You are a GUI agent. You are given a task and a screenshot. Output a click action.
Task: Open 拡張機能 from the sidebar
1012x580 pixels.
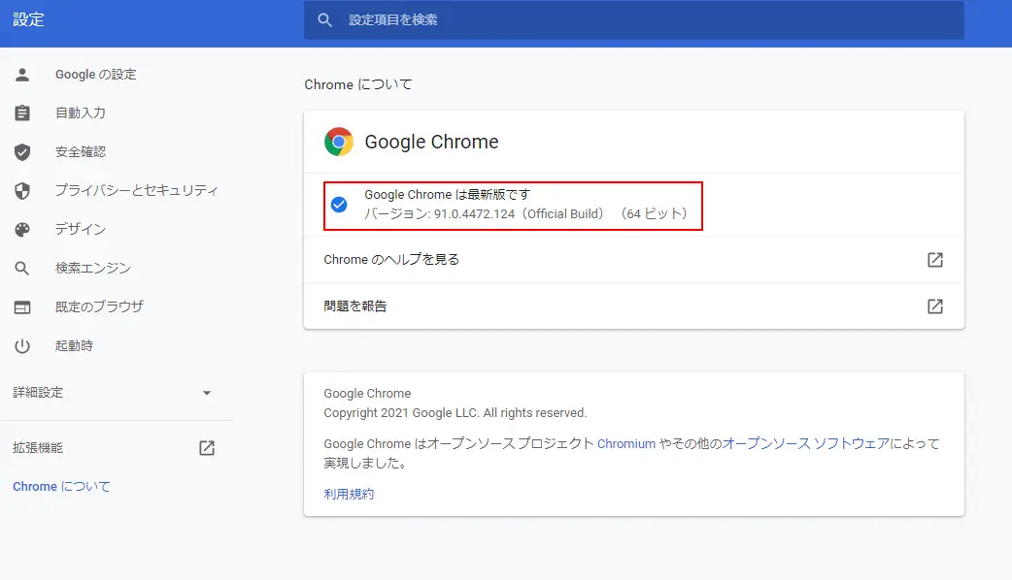click(38, 448)
